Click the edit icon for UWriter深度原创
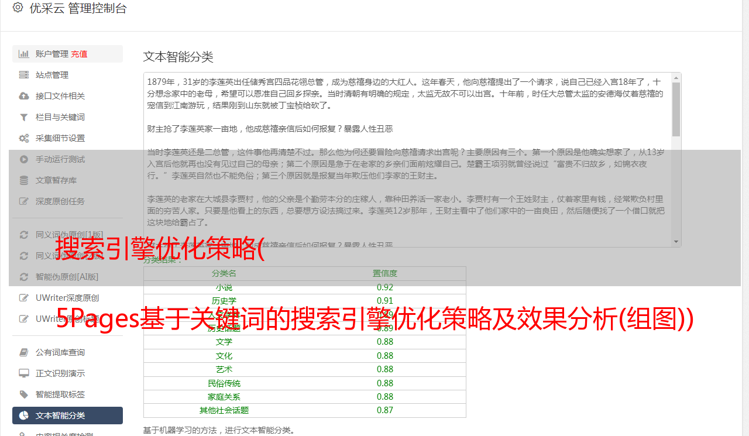 pyautogui.click(x=24, y=298)
